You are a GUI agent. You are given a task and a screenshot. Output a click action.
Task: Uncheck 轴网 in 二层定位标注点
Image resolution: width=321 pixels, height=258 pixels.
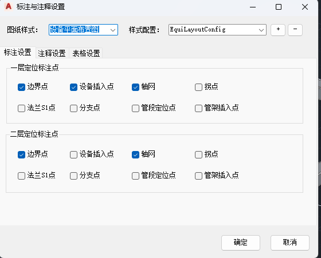pos(135,155)
